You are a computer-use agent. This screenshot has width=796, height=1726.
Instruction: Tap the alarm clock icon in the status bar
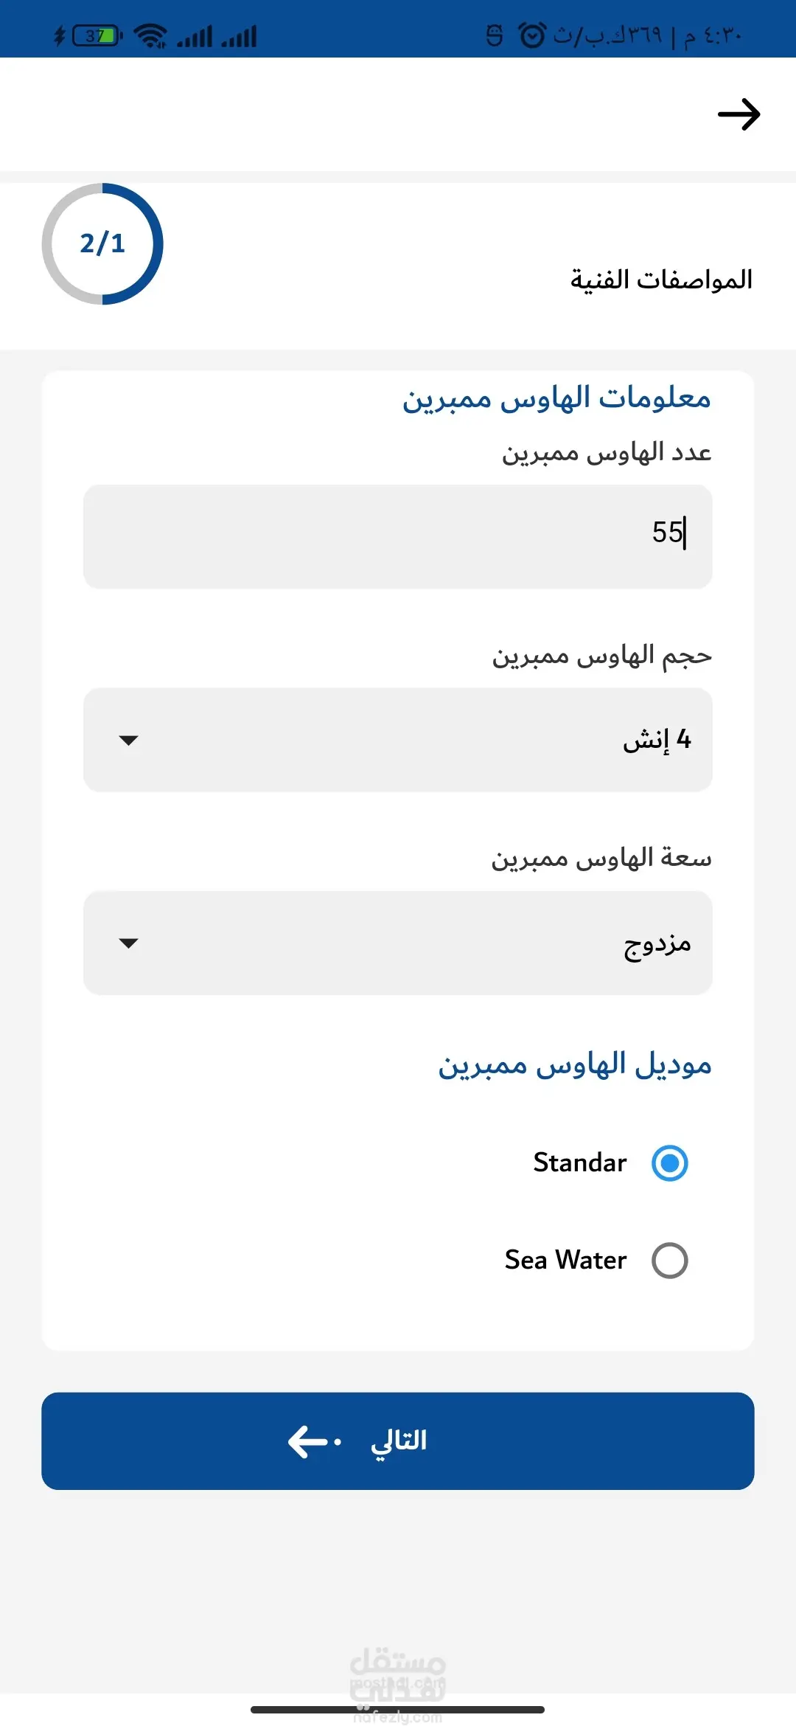coord(532,35)
